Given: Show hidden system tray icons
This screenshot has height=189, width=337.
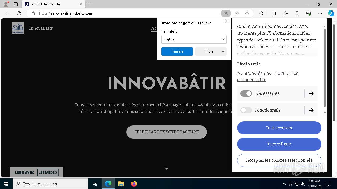Looking at the screenshot, I should pyautogui.click(x=284, y=184).
